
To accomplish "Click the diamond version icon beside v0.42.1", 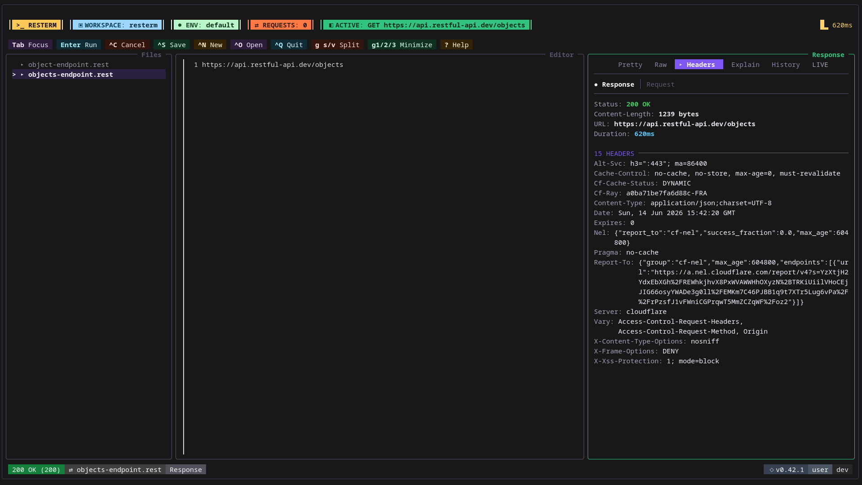I will point(772,470).
